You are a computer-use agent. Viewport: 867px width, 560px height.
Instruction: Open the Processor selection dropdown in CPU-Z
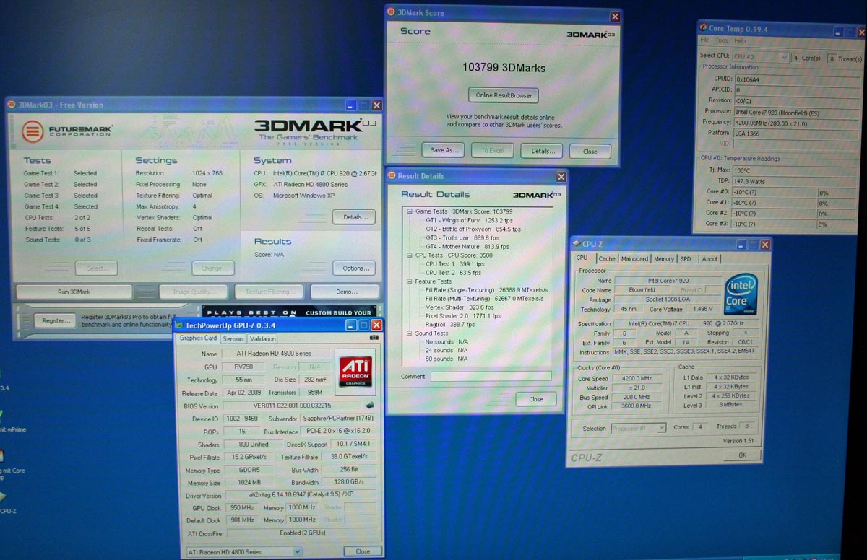(661, 428)
